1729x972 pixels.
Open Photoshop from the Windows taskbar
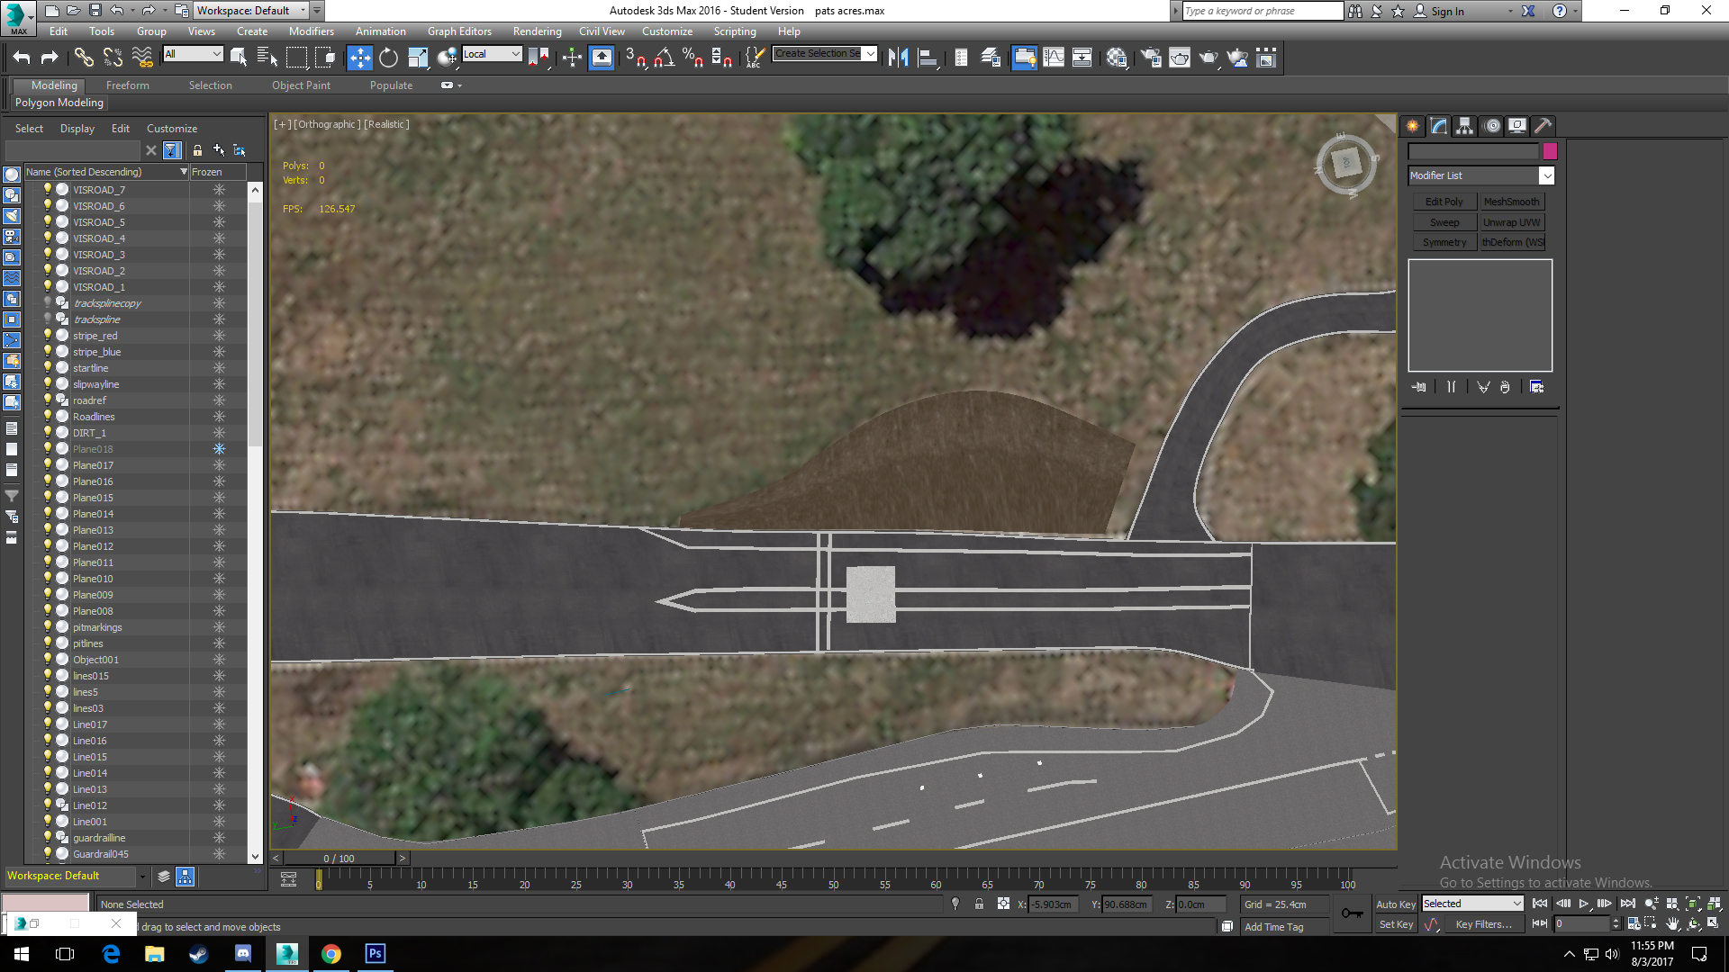(375, 954)
